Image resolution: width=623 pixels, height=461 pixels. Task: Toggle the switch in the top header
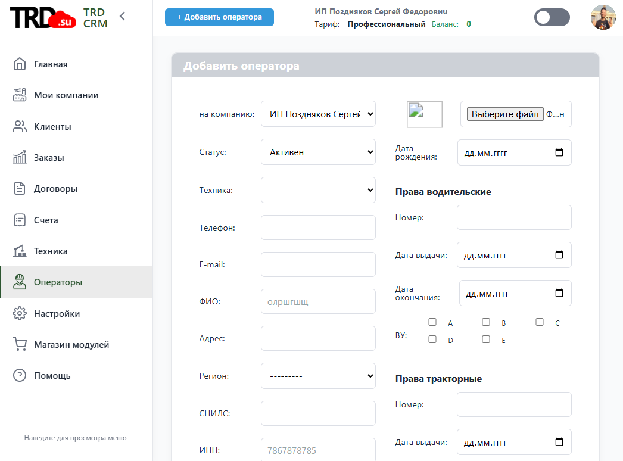[552, 18]
